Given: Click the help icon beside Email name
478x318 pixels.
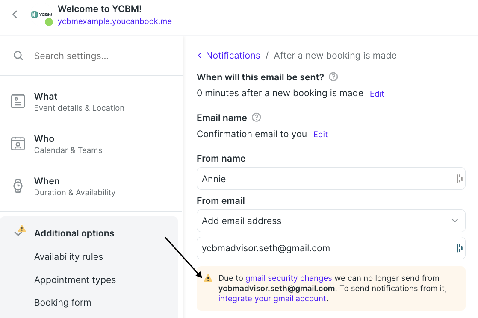Looking at the screenshot, I should tap(257, 118).
